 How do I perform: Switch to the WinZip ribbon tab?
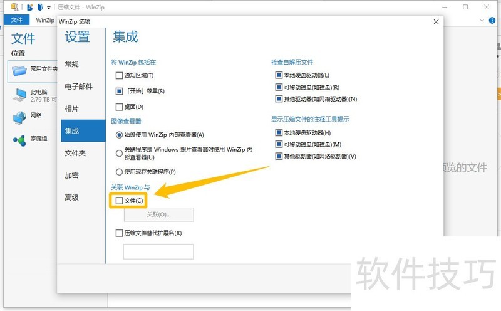point(45,20)
